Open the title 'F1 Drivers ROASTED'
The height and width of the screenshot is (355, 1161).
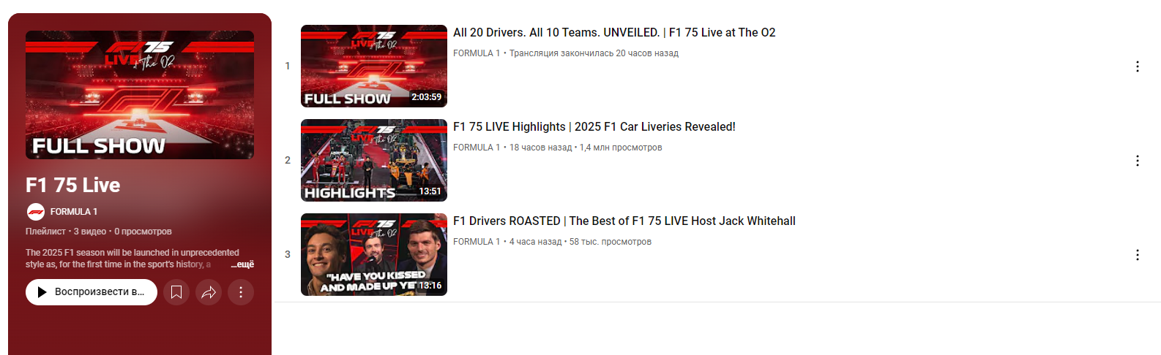(x=624, y=221)
